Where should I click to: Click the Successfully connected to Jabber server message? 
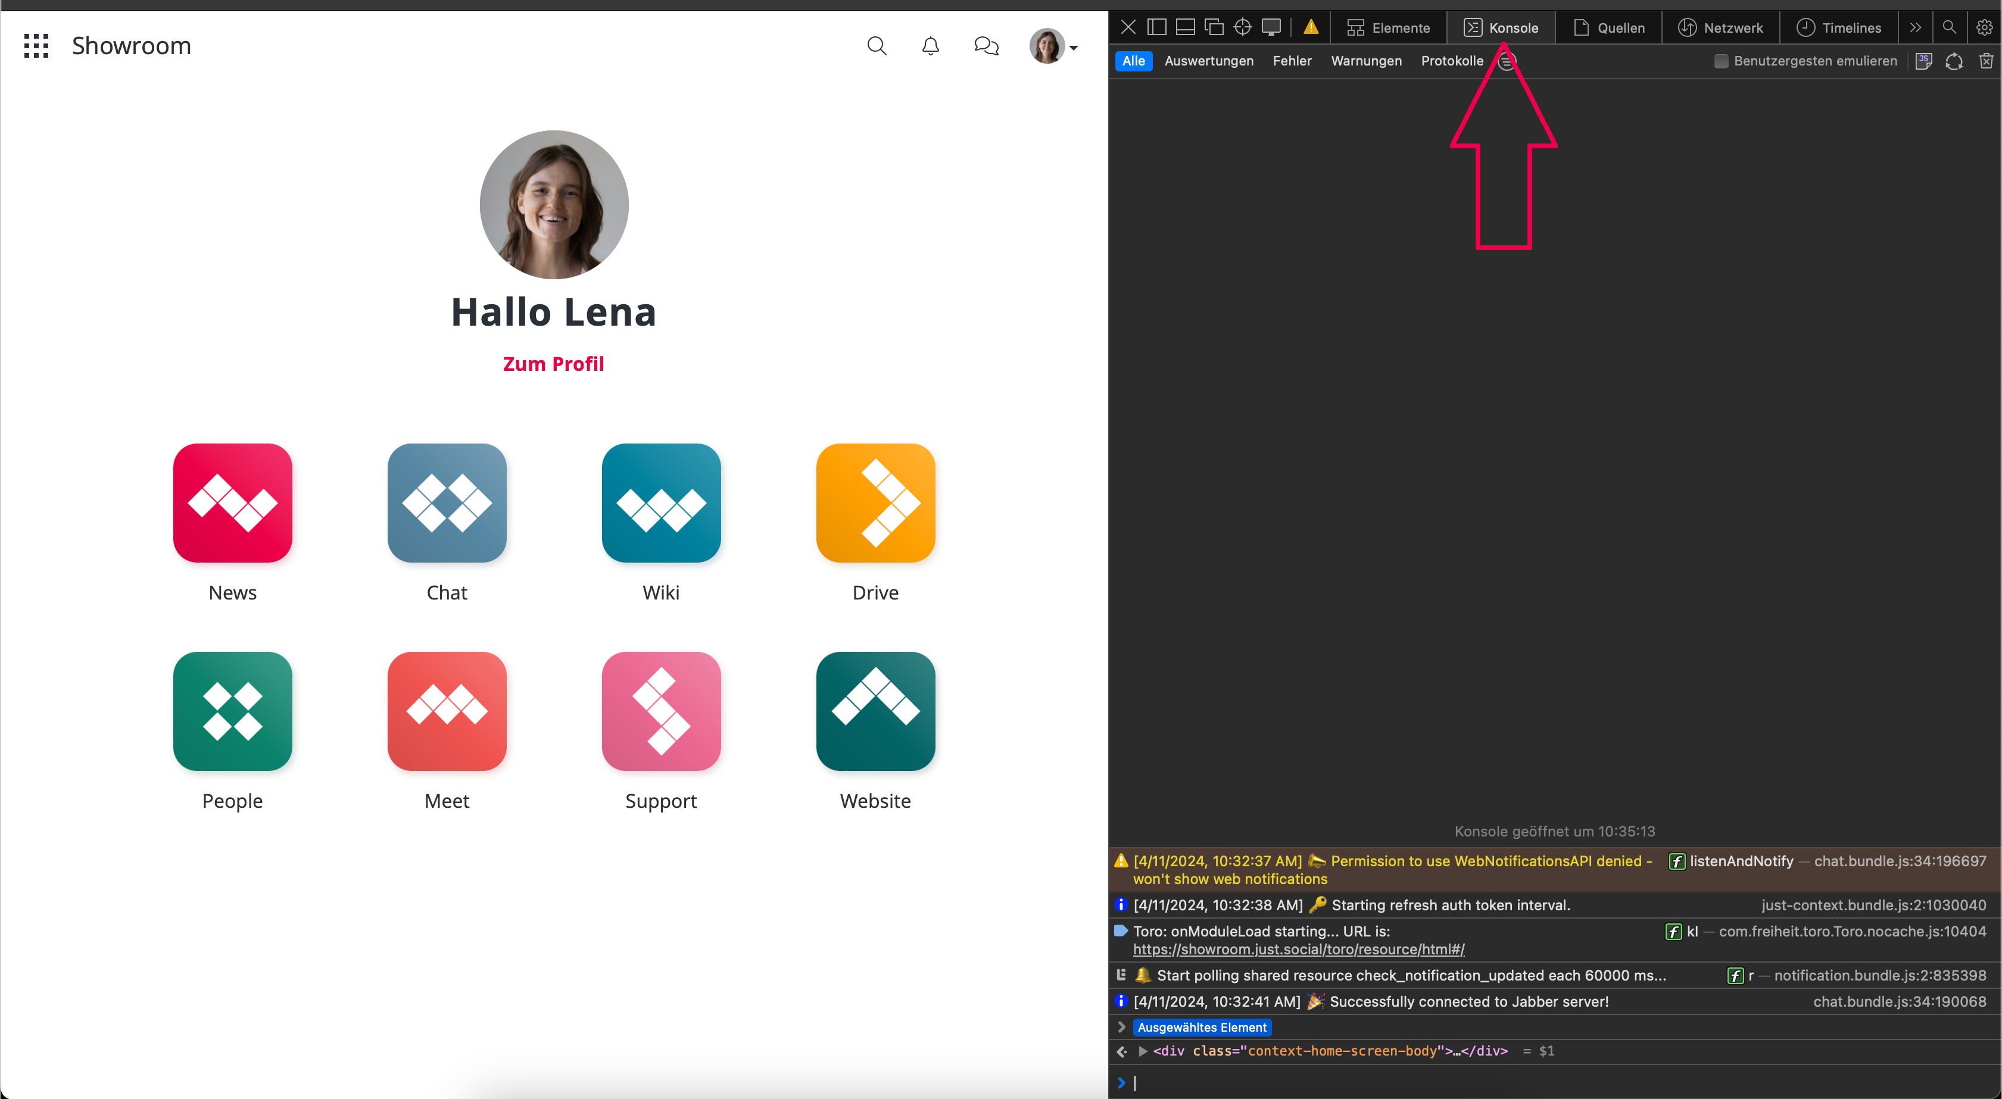(x=1468, y=1001)
